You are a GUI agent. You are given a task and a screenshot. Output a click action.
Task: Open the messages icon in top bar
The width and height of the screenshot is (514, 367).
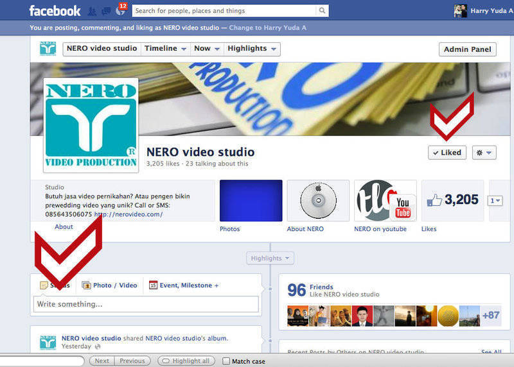click(106, 12)
